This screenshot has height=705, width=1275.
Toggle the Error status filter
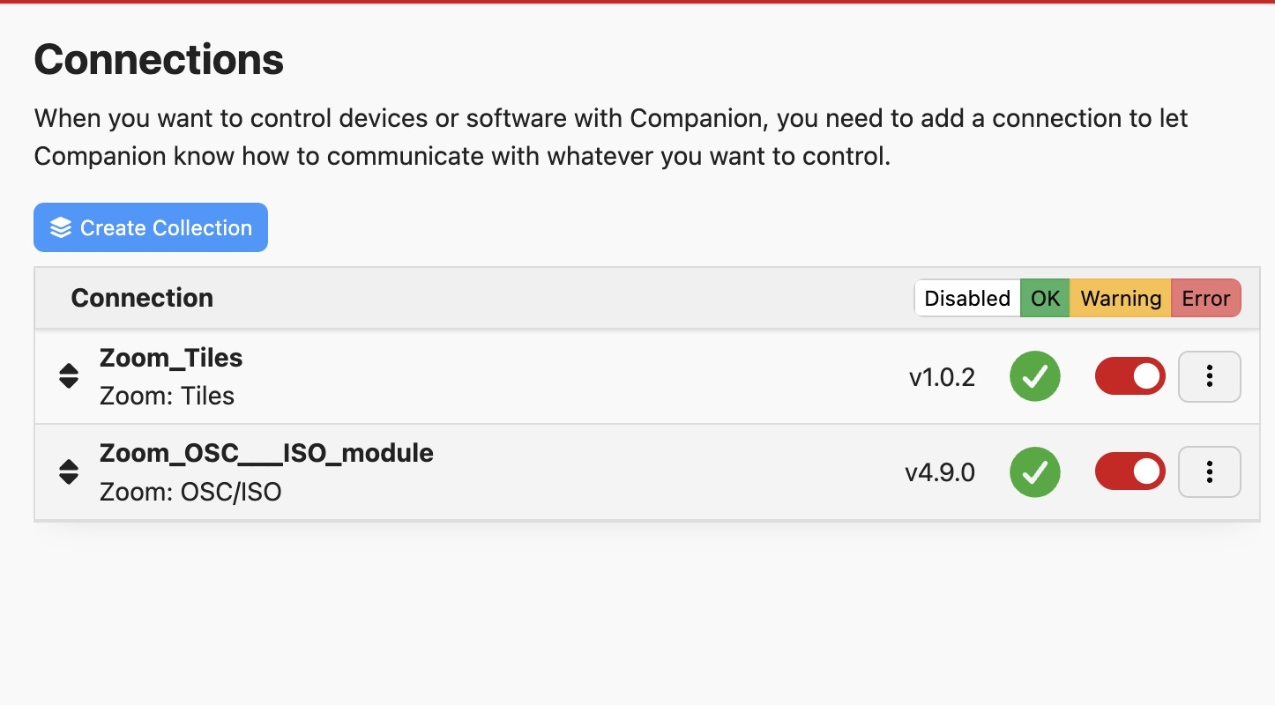coord(1206,298)
